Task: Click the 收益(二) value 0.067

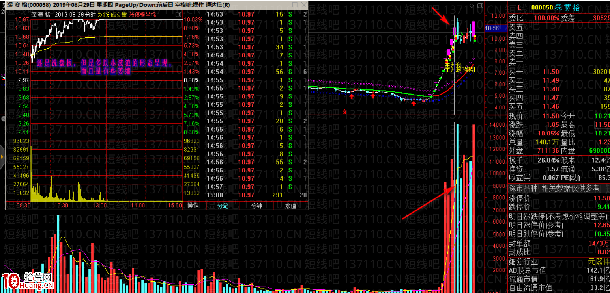Action: click(550, 178)
